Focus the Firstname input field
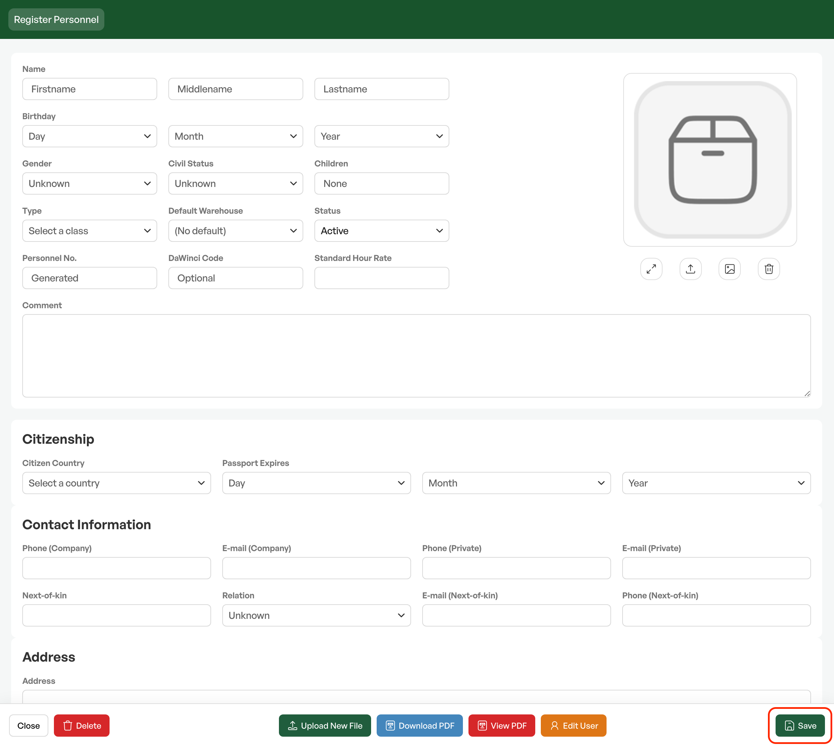 click(90, 89)
